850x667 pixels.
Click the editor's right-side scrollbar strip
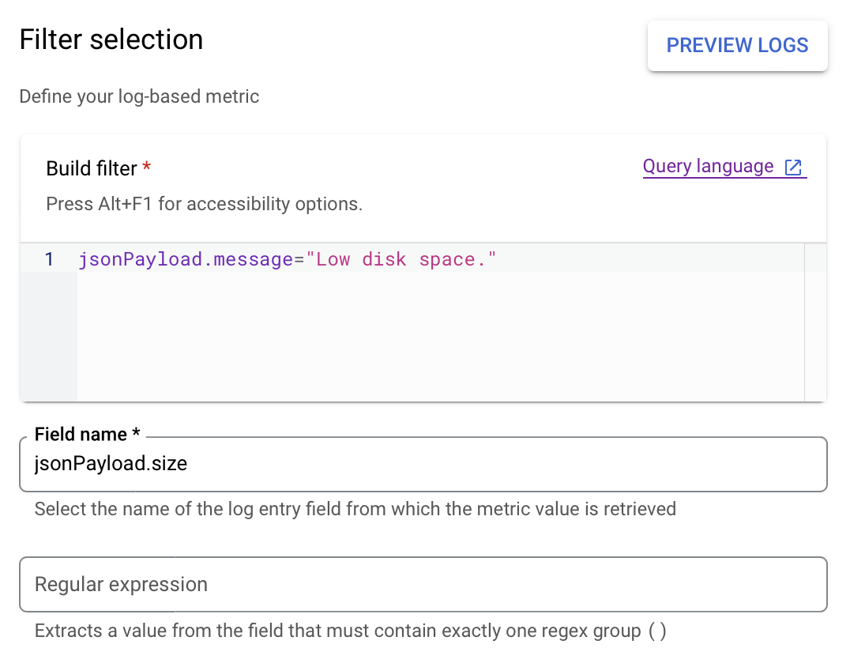pos(815,322)
